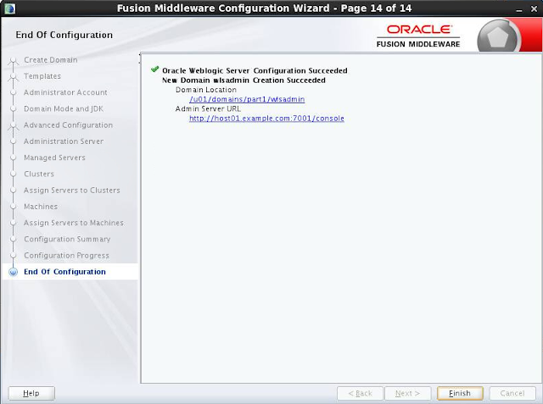Minimize the Configuration Wizard window
Screen dimensions: 543x404
click(x=518, y=9)
